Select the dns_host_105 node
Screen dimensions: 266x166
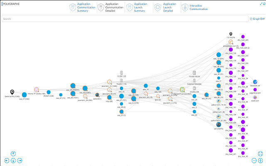[x=231, y=50]
